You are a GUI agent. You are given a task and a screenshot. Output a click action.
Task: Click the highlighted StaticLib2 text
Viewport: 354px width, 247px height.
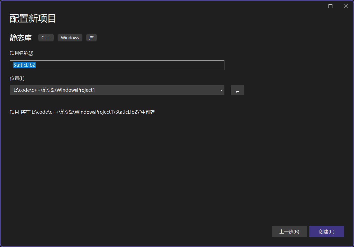click(24, 65)
